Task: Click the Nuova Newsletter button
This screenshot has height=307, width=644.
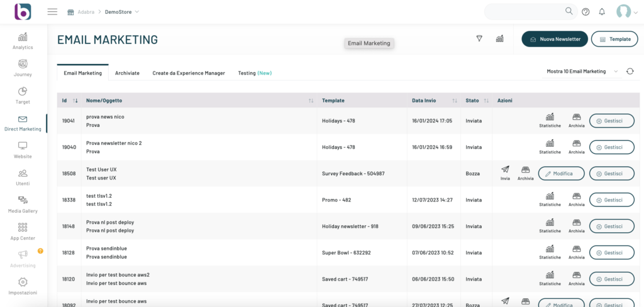Action: pyautogui.click(x=555, y=39)
